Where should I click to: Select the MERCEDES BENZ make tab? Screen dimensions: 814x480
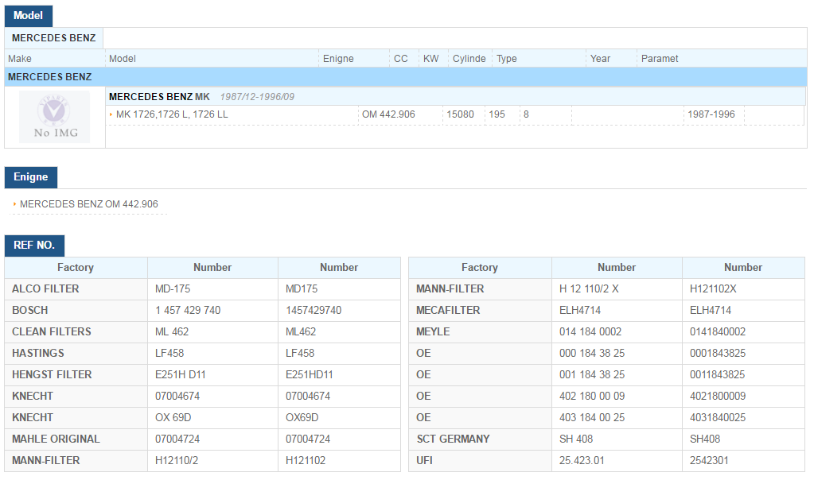pos(54,38)
